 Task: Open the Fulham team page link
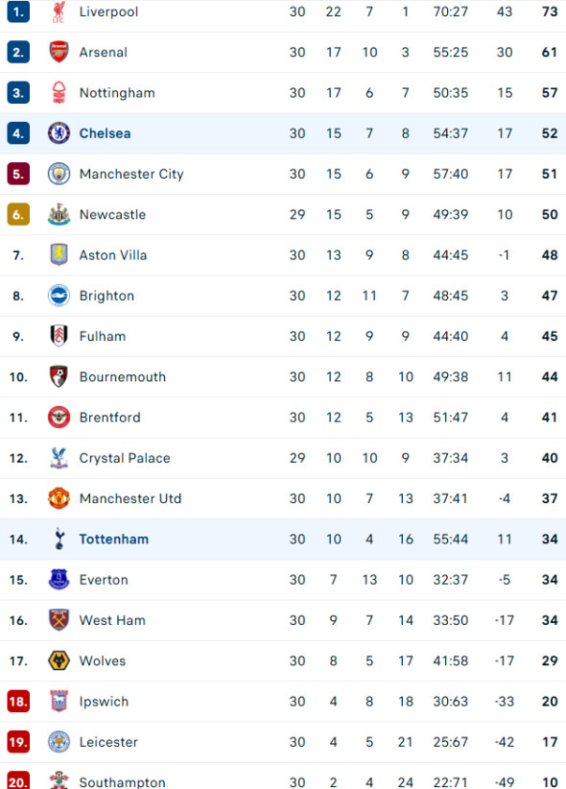102,336
